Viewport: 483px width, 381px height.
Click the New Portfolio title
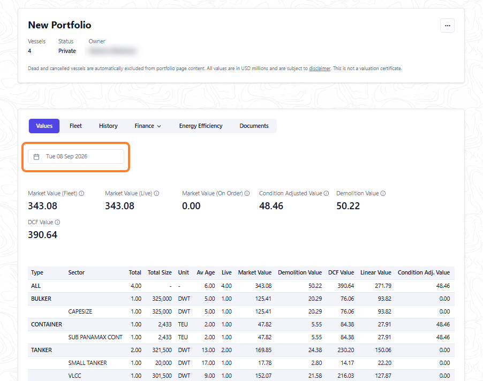coord(59,25)
